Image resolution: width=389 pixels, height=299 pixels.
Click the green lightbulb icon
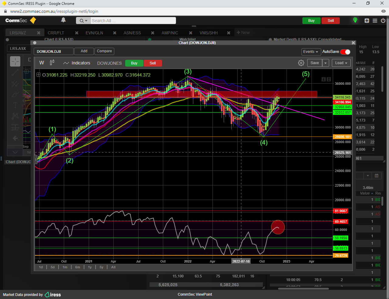[x=355, y=20]
